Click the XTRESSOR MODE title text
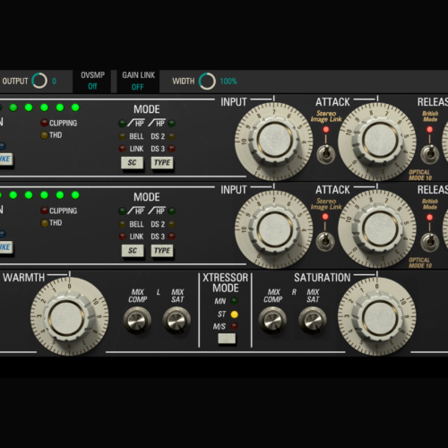 [x=226, y=283]
